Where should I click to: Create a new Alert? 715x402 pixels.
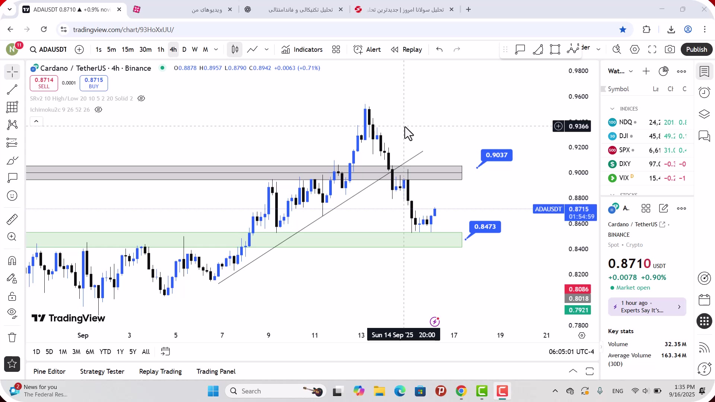367,50
